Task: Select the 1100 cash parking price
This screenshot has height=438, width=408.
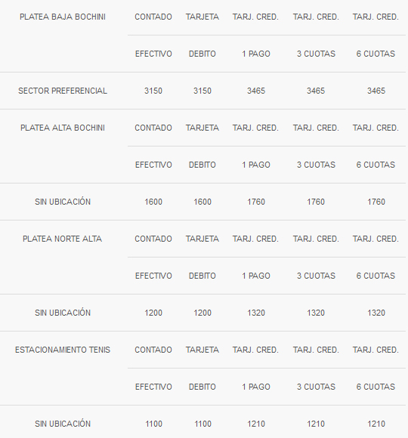Action: [x=153, y=424]
